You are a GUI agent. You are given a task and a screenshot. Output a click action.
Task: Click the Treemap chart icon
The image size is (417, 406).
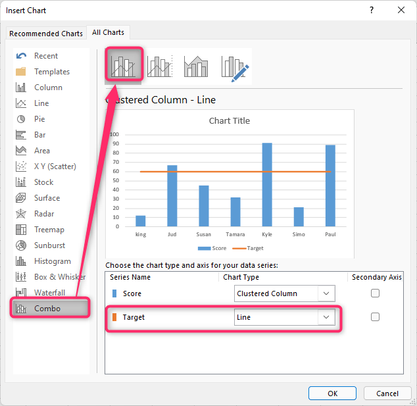pos(21,230)
